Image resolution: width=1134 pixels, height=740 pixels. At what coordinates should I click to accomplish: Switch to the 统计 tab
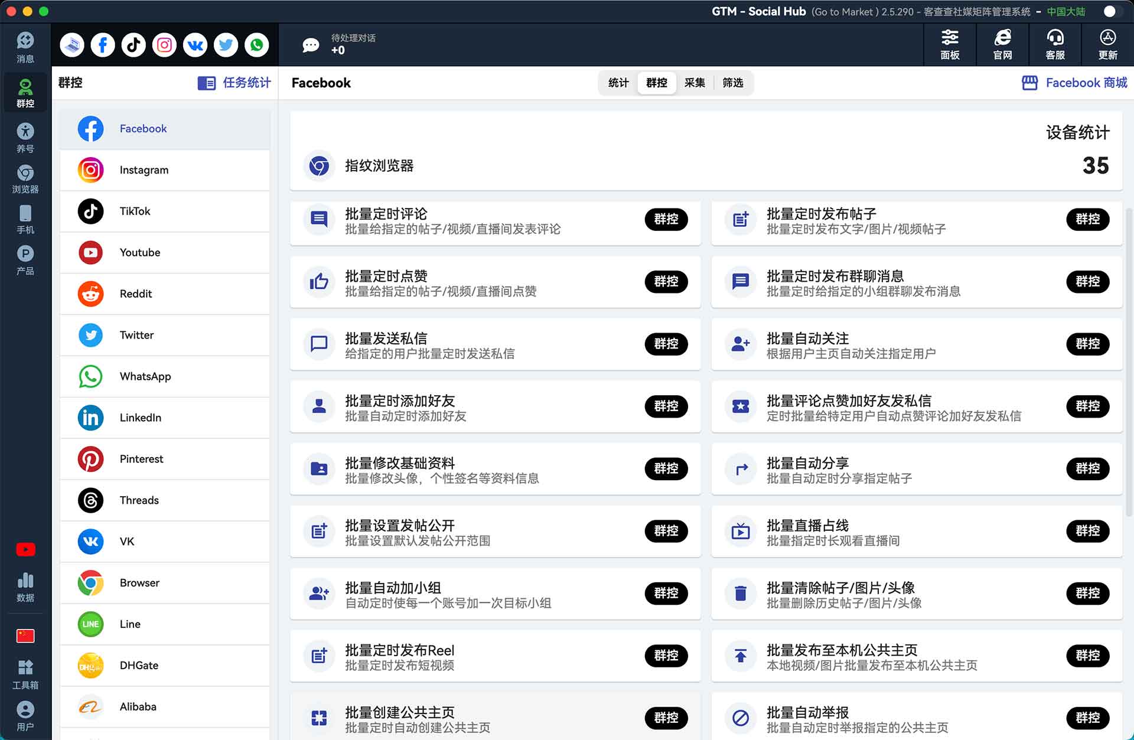click(618, 83)
